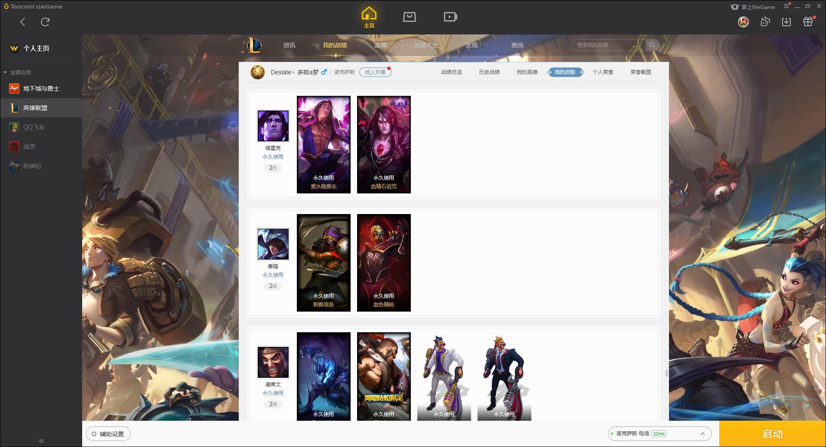
Task: Click the 启动 launch button
Action: pyautogui.click(x=772, y=434)
